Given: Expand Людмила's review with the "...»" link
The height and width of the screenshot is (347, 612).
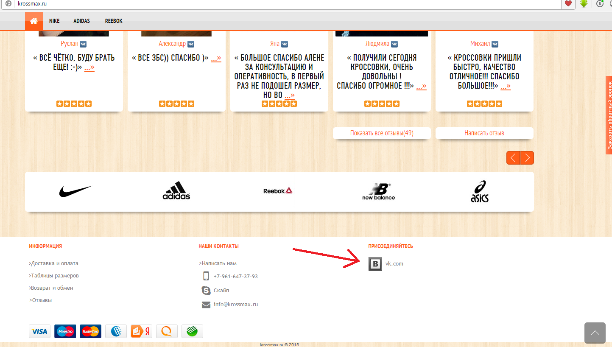Looking at the screenshot, I should tap(421, 86).
